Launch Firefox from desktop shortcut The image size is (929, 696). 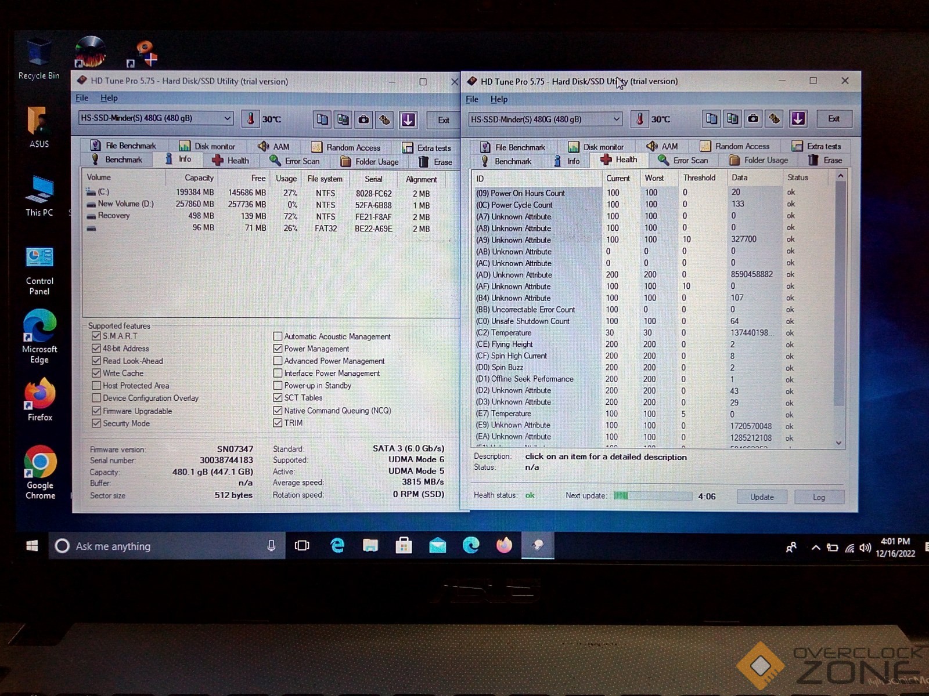[x=39, y=400]
